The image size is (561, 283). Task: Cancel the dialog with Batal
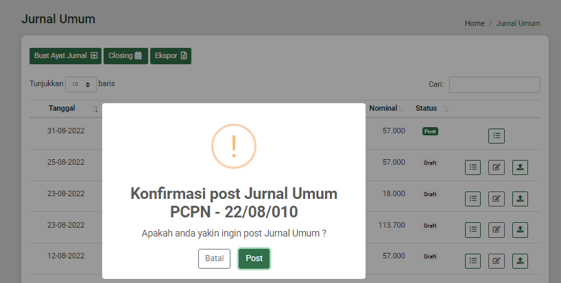pyautogui.click(x=214, y=258)
